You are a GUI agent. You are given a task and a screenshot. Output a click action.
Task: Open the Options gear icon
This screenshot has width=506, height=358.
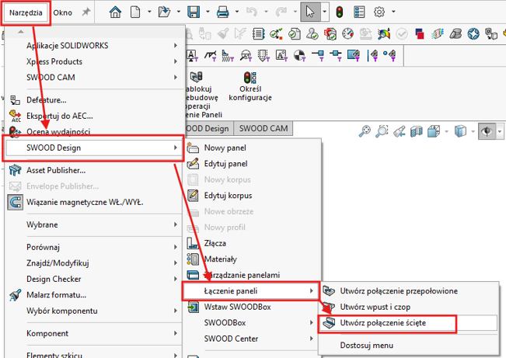(379, 12)
